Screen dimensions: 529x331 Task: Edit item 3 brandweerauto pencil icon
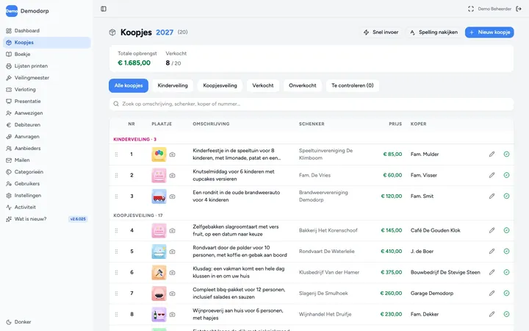(x=492, y=196)
